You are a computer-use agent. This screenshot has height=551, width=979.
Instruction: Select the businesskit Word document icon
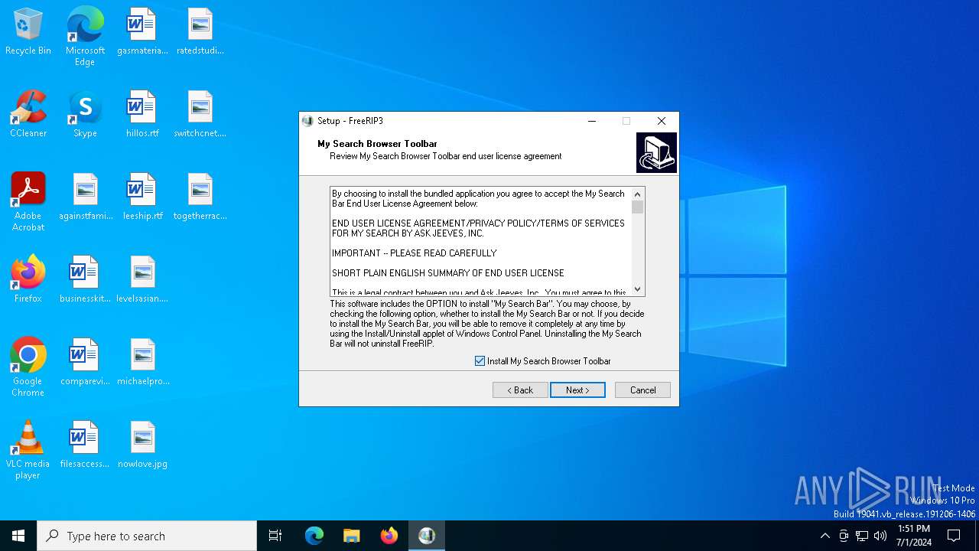tap(85, 280)
